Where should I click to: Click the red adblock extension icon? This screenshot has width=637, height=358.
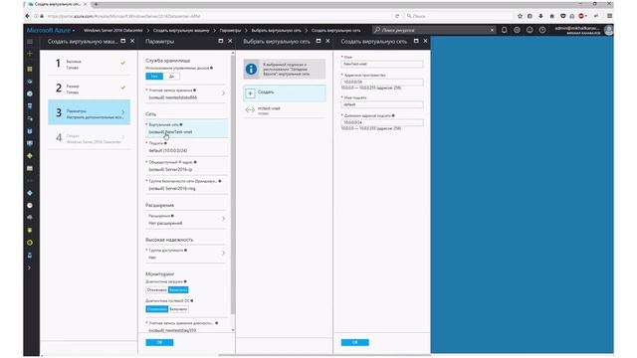pos(581,16)
